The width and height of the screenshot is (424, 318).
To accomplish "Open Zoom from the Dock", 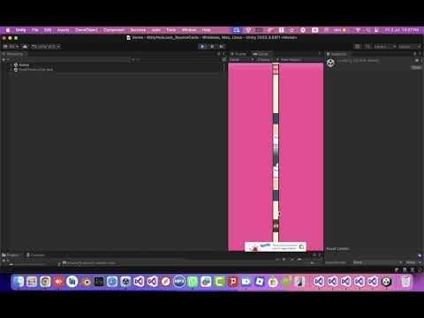I will (x=246, y=282).
